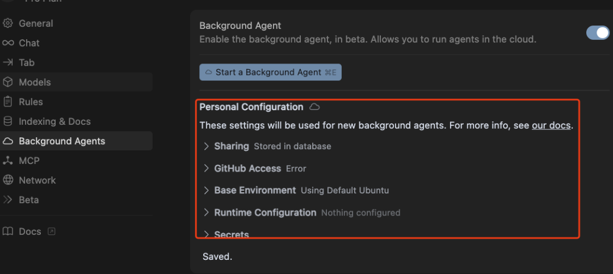The height and width of the screenshot is (274, 613).
Task: Click cloud icon beside Personal Configuration
Action: [x=314, y=107]
